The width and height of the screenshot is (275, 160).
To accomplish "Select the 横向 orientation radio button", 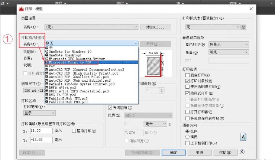I will point(187,137).
